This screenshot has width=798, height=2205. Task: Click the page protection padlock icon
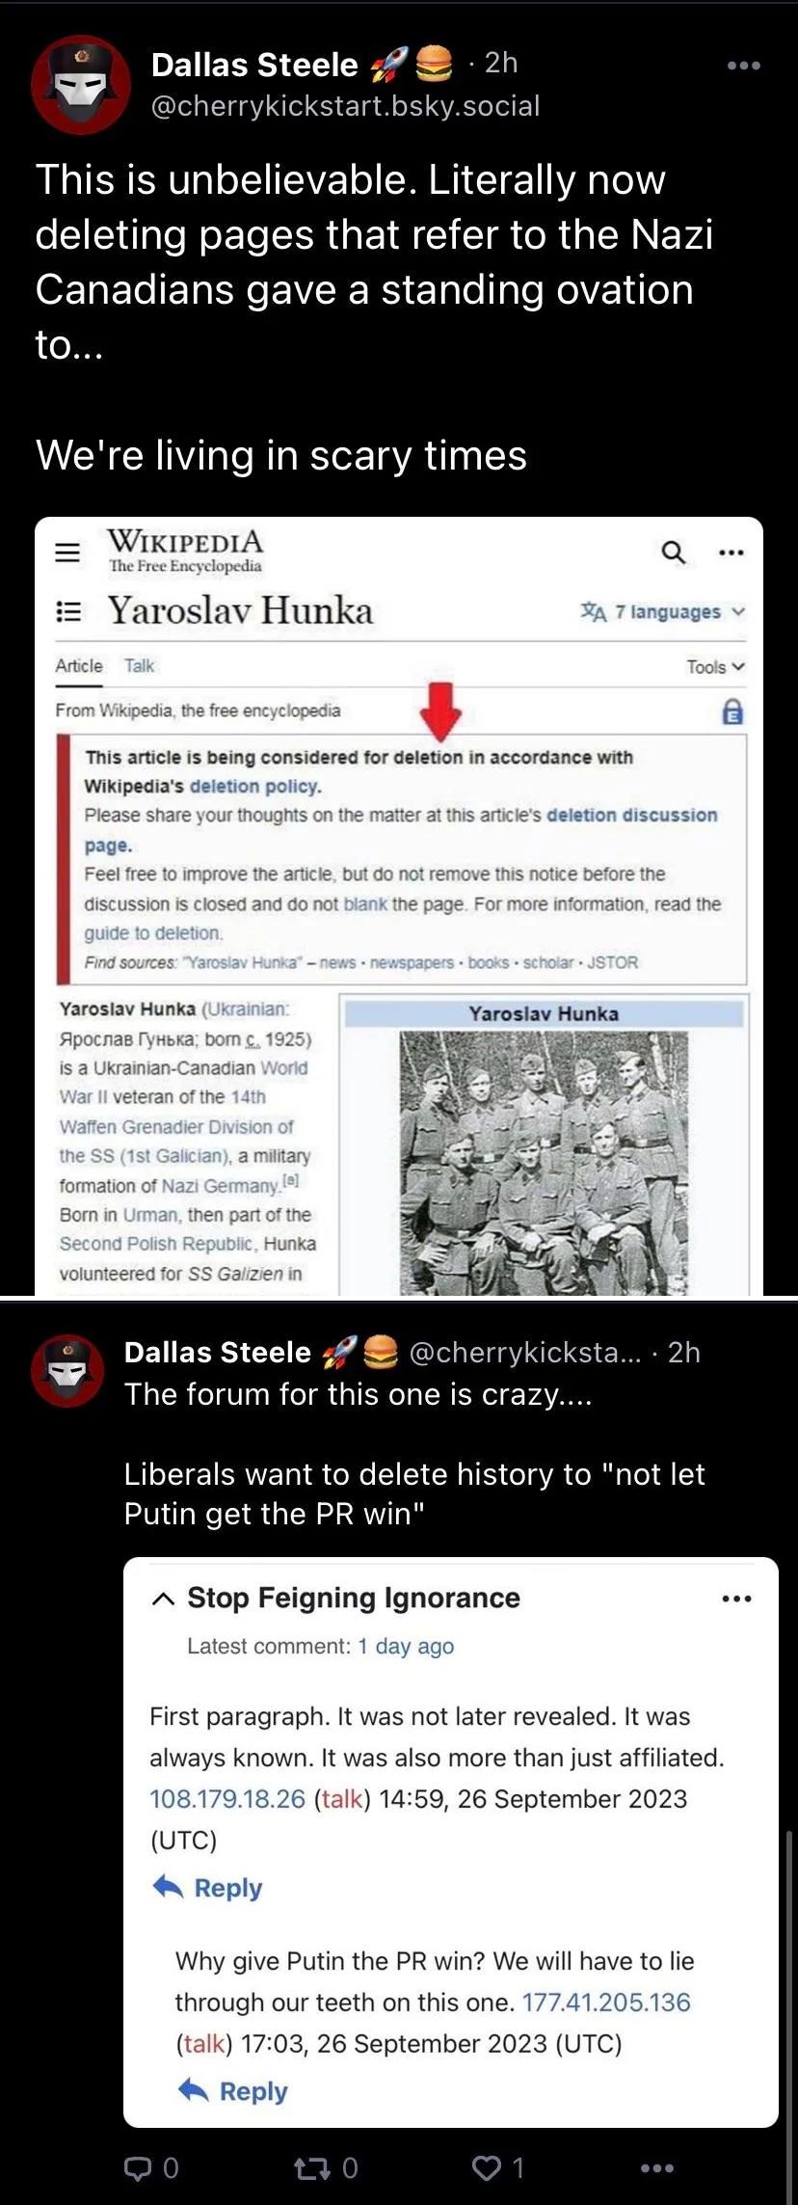tap(732, 712)
